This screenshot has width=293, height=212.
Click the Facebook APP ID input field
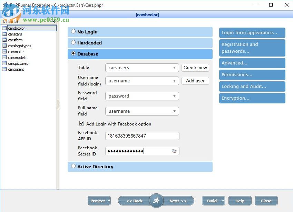coord(142,136)
